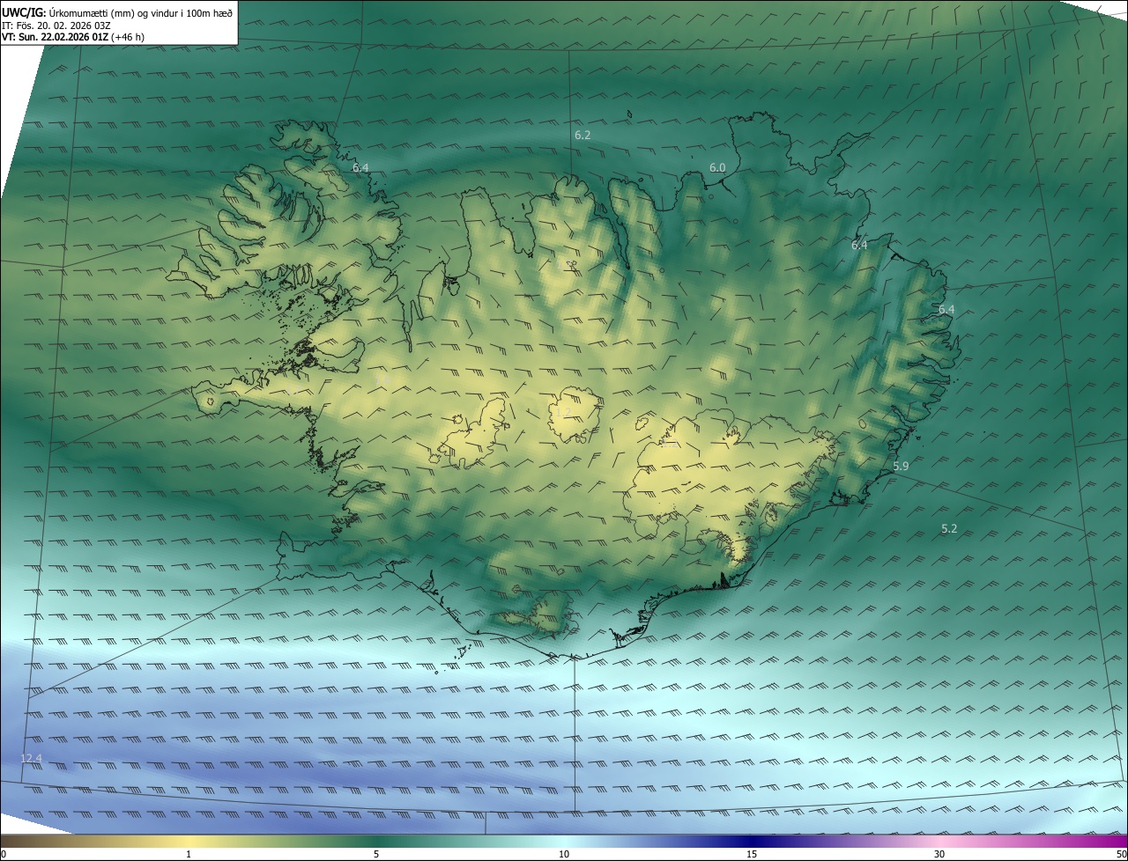Click the 6.0 precipitation value label
This screenshot has width=1128, height=861.
pos(717,167)
